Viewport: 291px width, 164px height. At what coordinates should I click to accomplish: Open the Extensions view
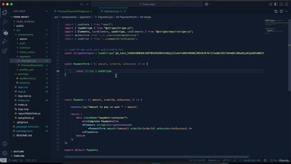tap(5, 51)
